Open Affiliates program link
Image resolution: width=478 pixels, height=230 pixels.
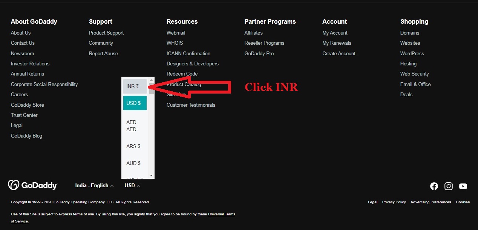(253, 33)
